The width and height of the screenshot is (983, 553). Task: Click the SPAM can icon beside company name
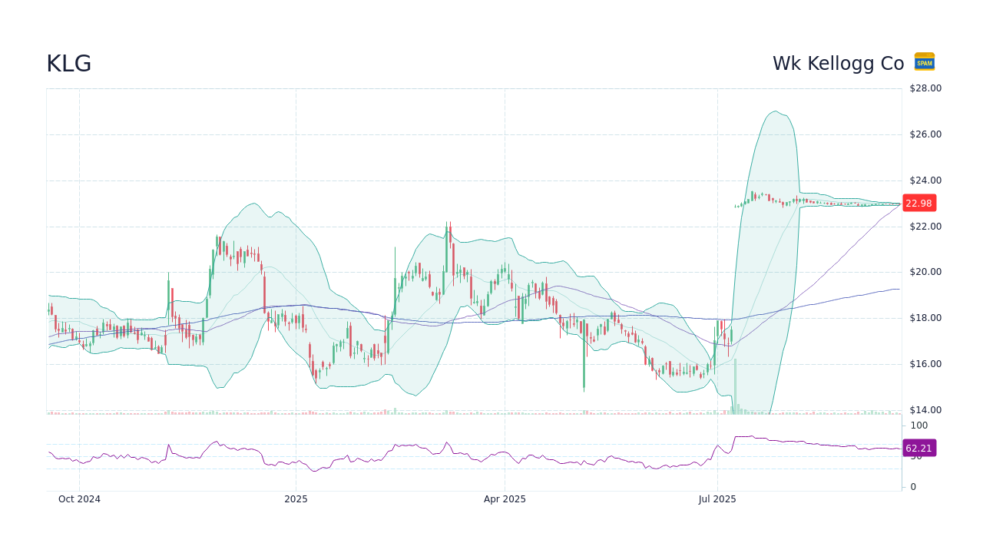[924, 62]
